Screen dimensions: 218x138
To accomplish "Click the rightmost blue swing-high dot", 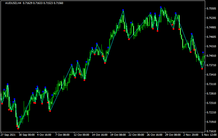I will tap(203, 52).
